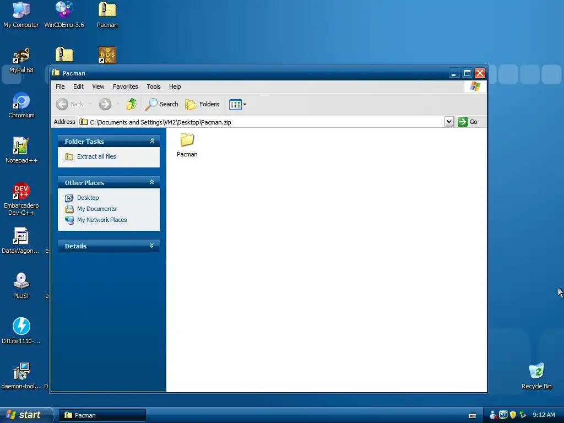Select the Notepad++ desktop shortcut
Screen dimensions: 564x423
click(21, 150)
